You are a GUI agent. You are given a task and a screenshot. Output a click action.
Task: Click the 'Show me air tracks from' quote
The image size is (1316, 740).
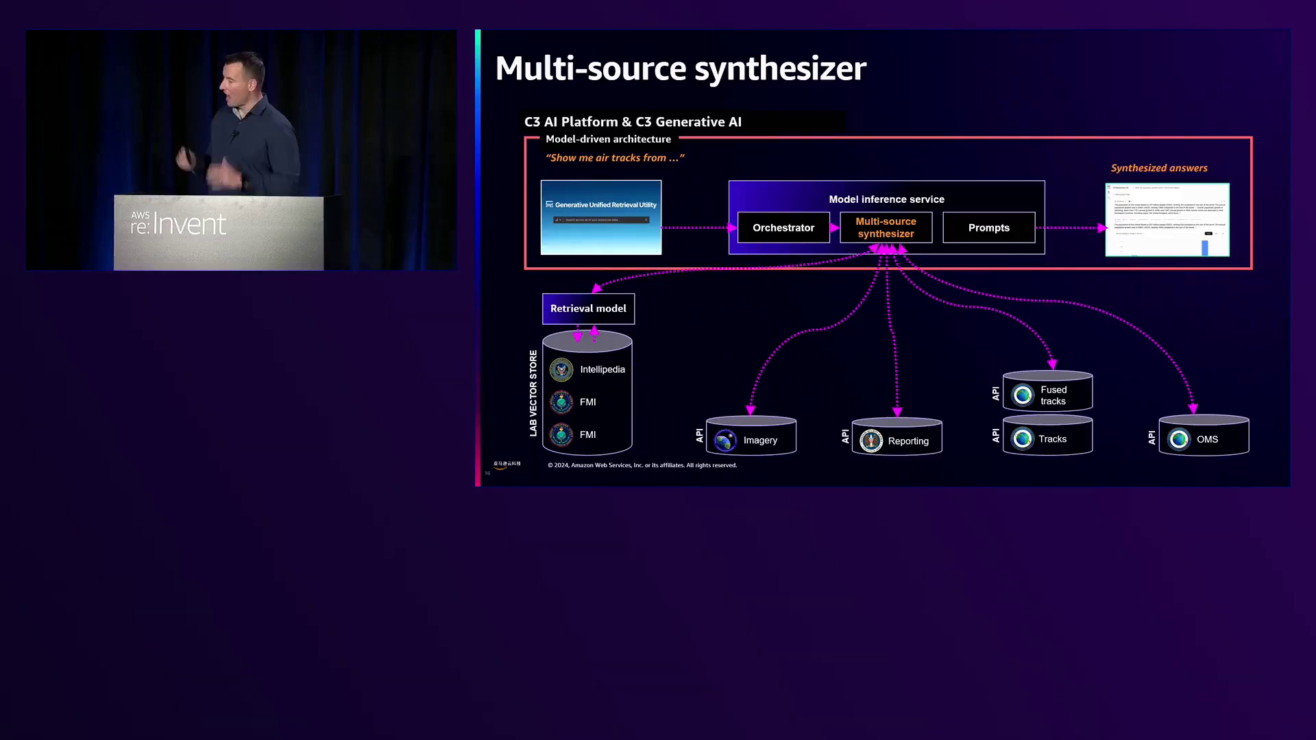coord(615,158)
